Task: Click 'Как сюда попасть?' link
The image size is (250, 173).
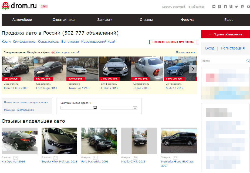Action: [x=67, y=52]
